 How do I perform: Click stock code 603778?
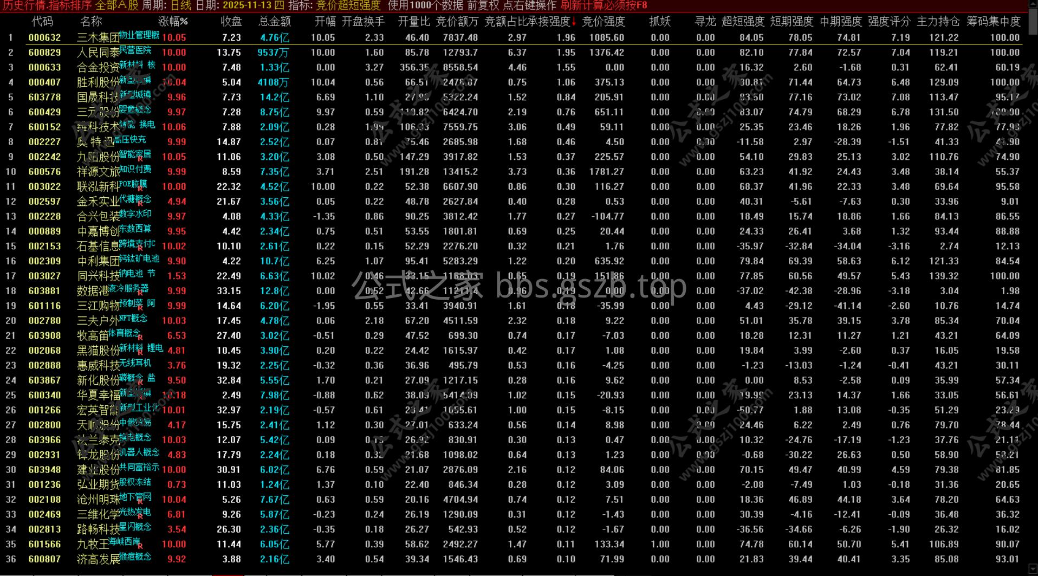[x=44, y=98]
